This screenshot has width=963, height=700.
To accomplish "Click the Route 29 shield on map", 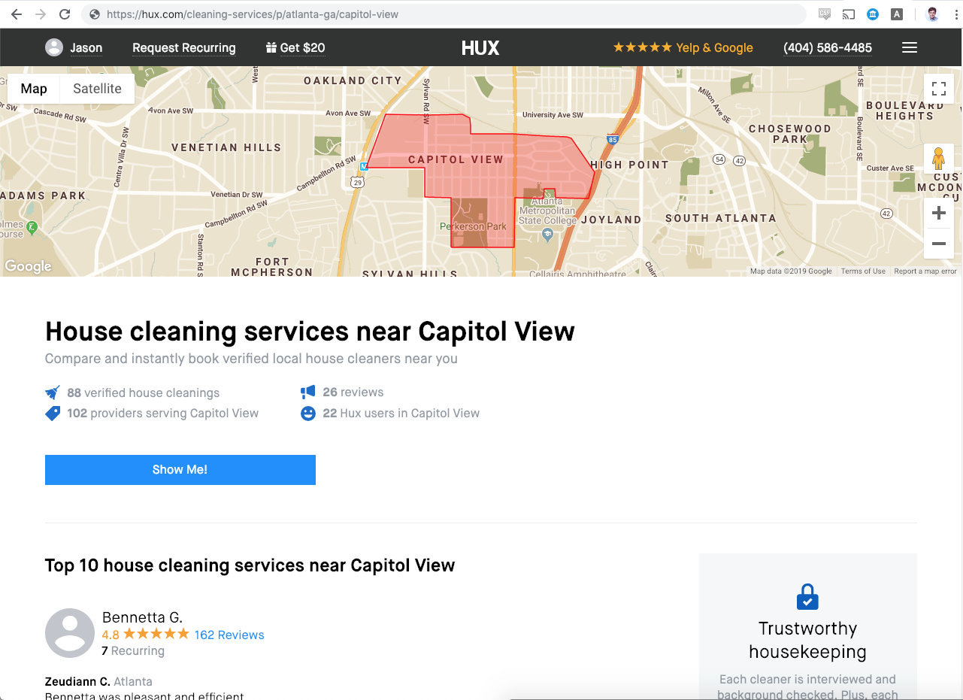I will [358, 182].
